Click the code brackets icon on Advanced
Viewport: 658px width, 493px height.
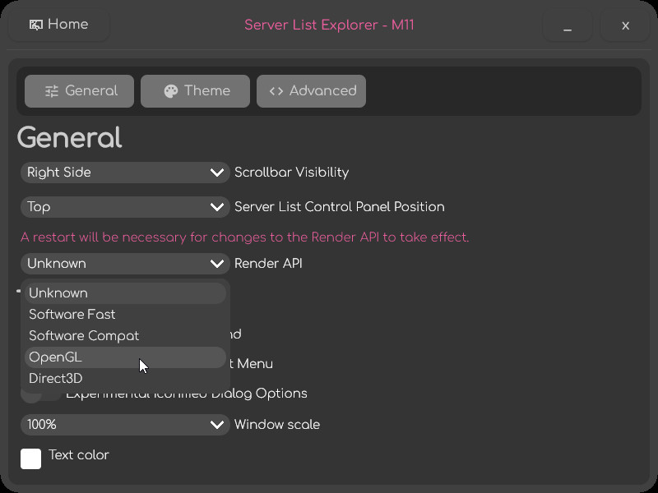point(276,91)
